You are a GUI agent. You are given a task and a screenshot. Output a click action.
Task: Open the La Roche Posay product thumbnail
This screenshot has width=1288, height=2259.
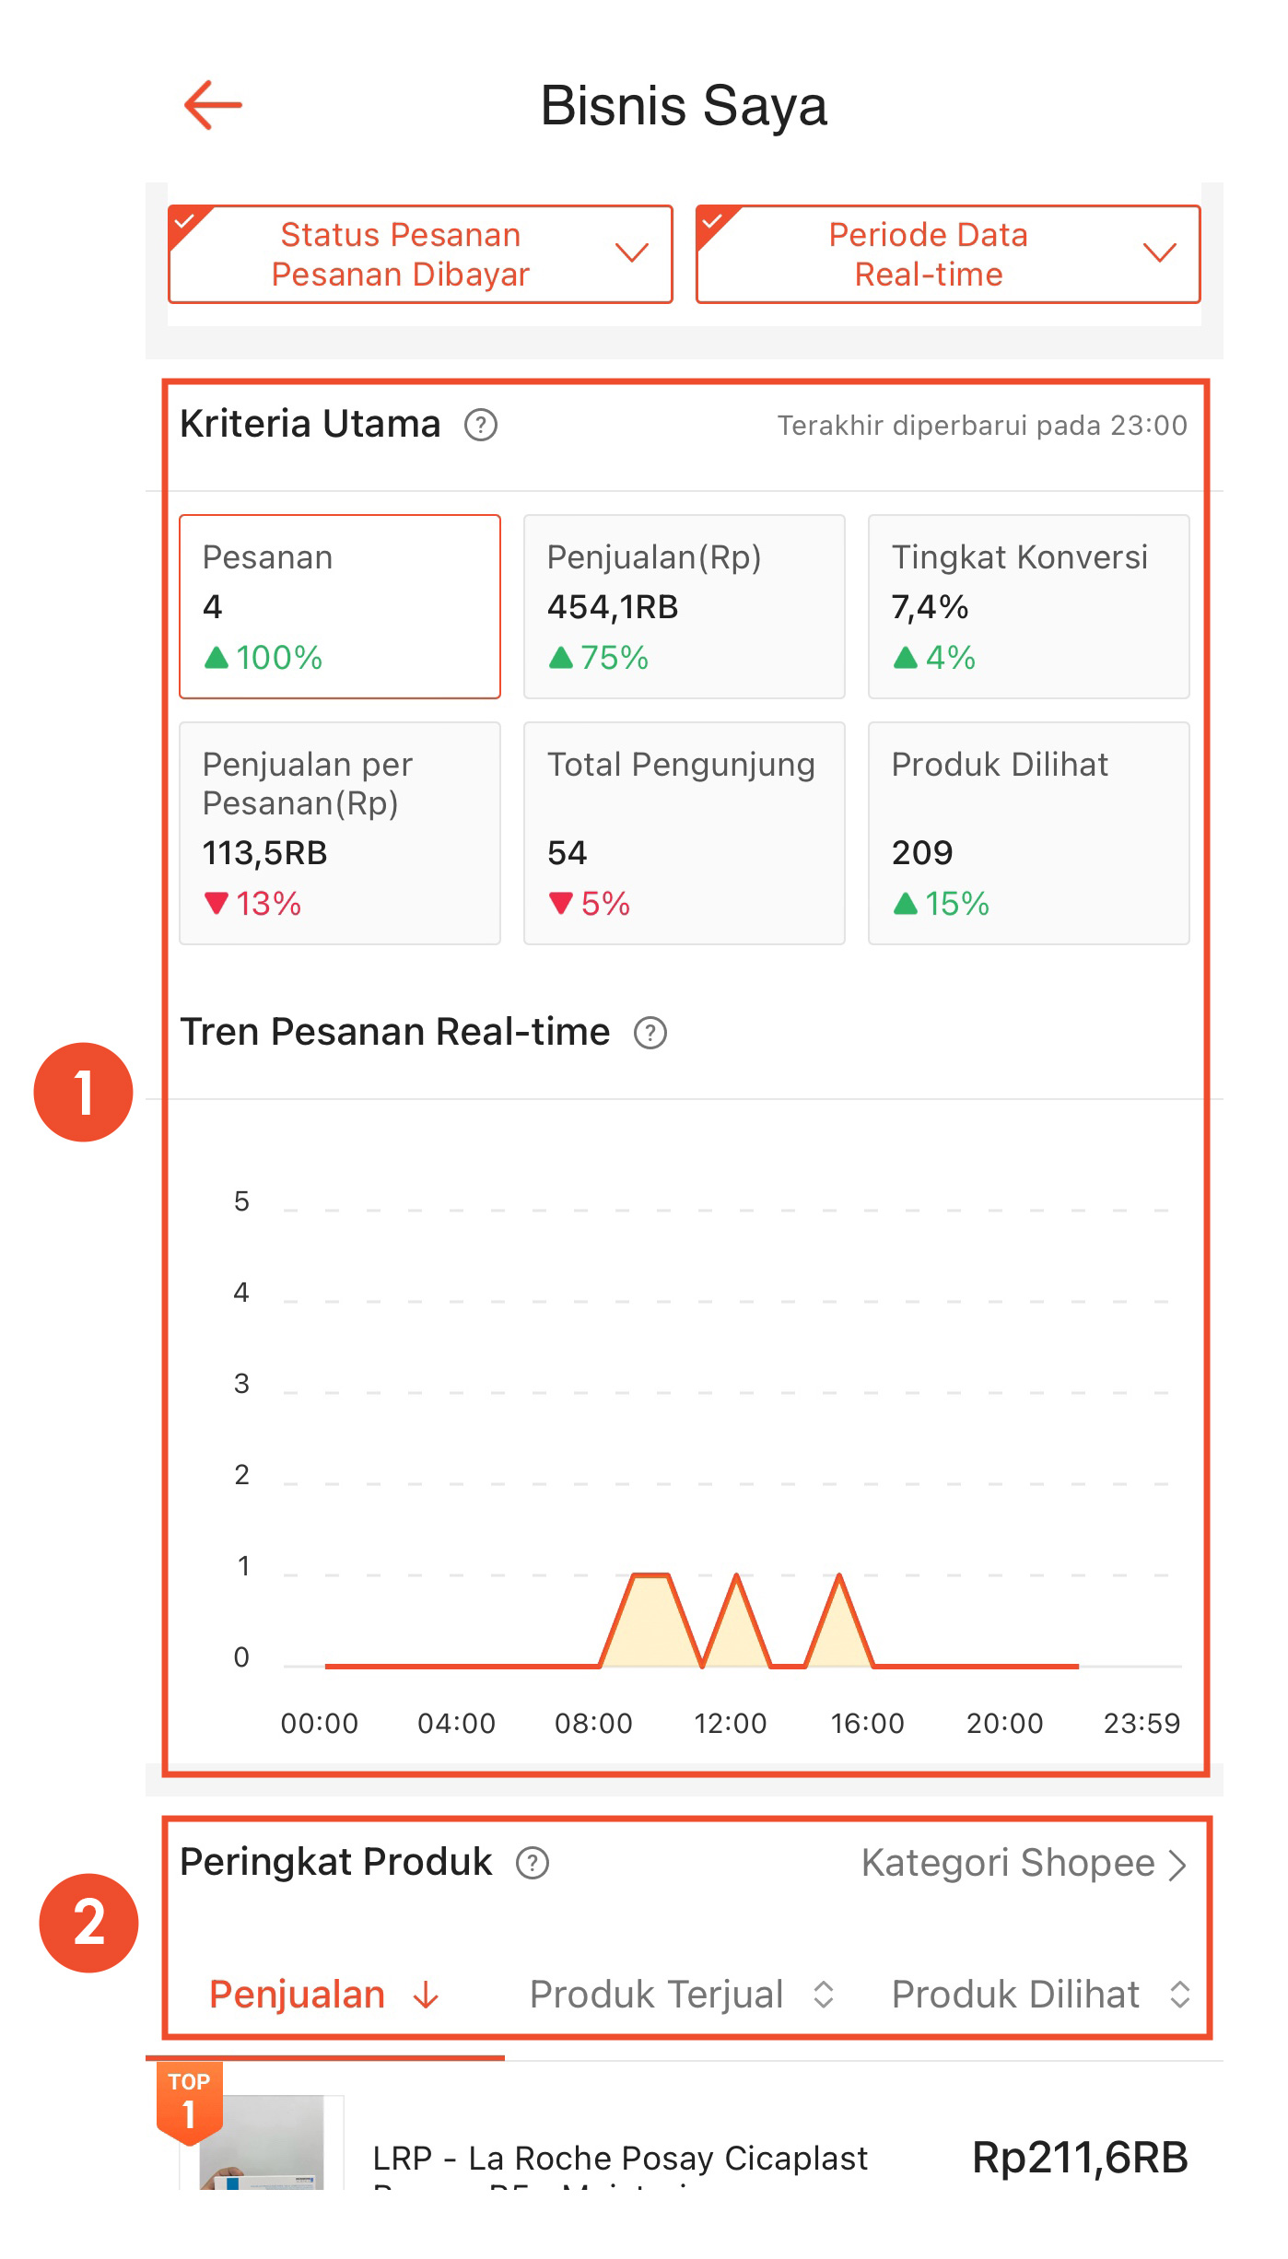tap(262, 2143)
